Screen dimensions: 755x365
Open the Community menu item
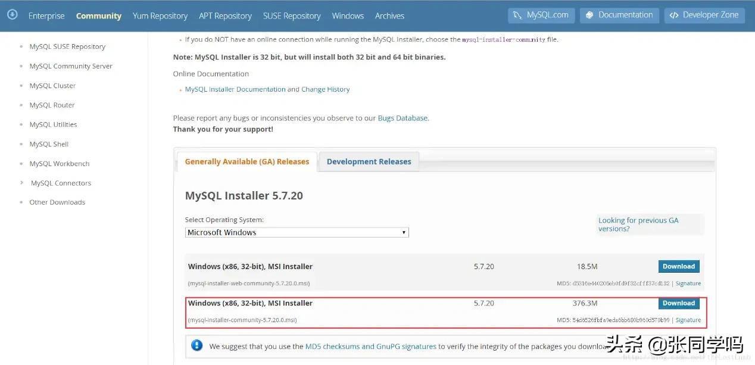pyautogui.click(x=99, y=15)
